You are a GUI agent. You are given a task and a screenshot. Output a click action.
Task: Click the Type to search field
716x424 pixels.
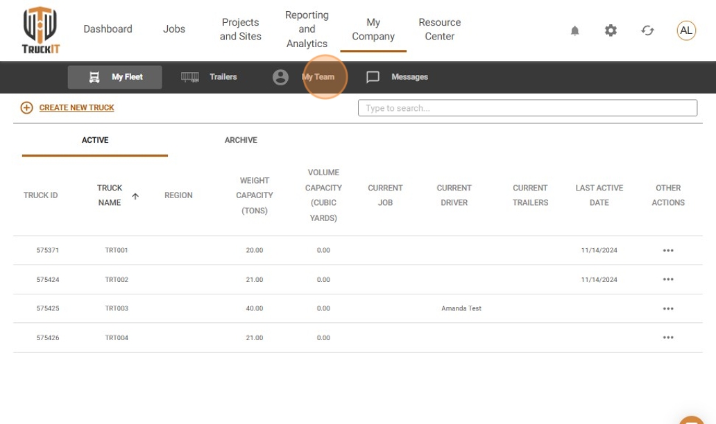click(527, 108)
